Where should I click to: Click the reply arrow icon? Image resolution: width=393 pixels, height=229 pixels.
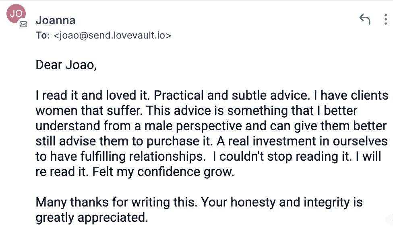click(364, 19)
